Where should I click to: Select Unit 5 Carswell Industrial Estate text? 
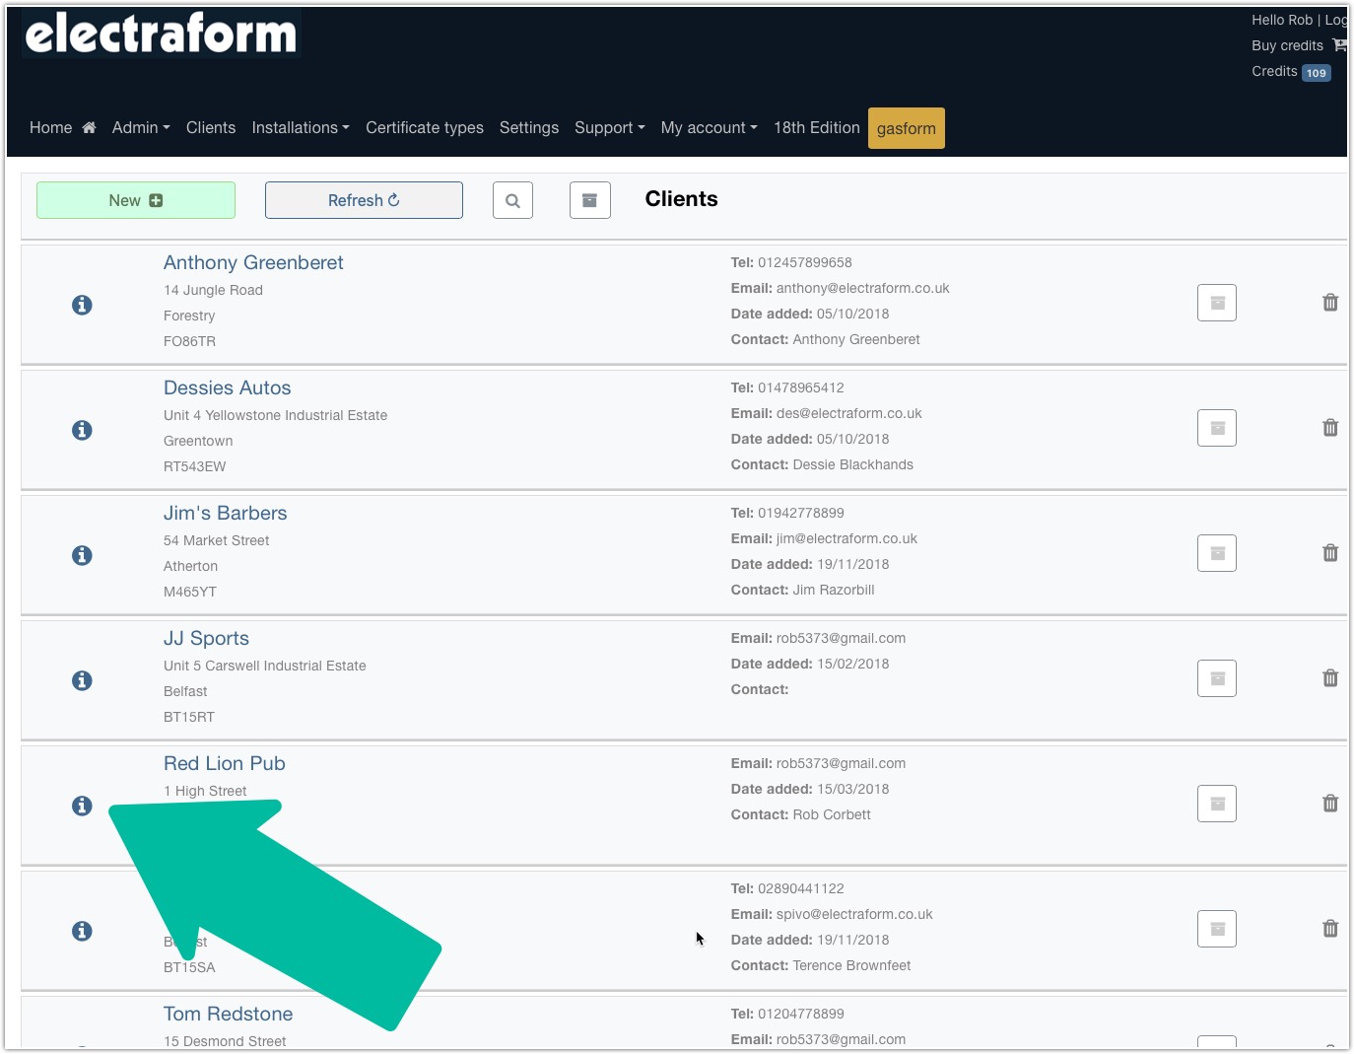(x=265, y=666)
